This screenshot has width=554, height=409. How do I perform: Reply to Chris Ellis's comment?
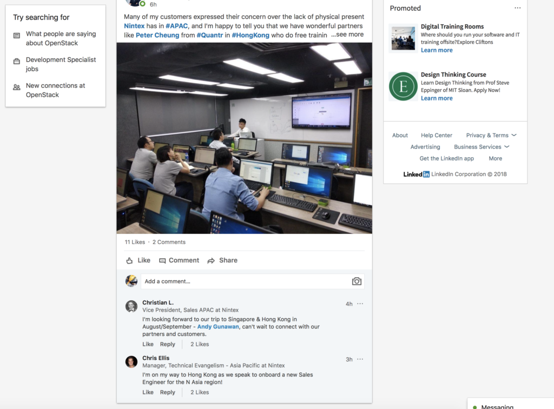pos(168,392)
